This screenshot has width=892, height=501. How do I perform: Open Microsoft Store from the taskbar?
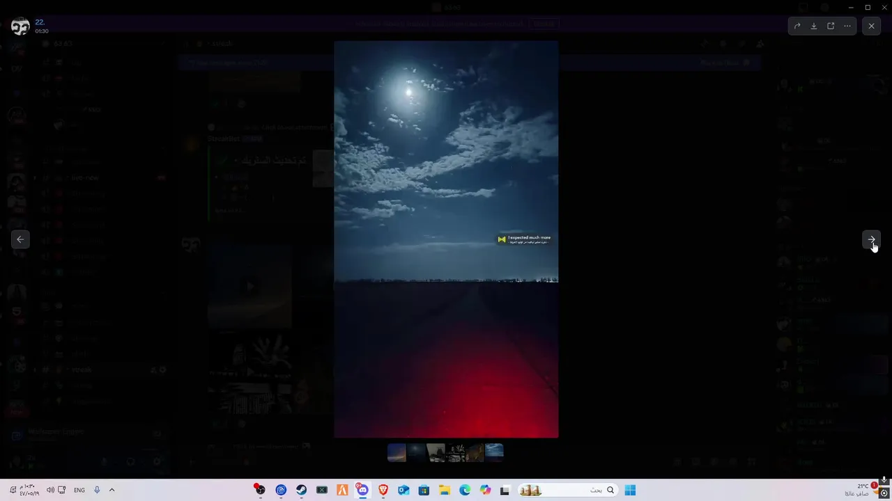[424, 490]
